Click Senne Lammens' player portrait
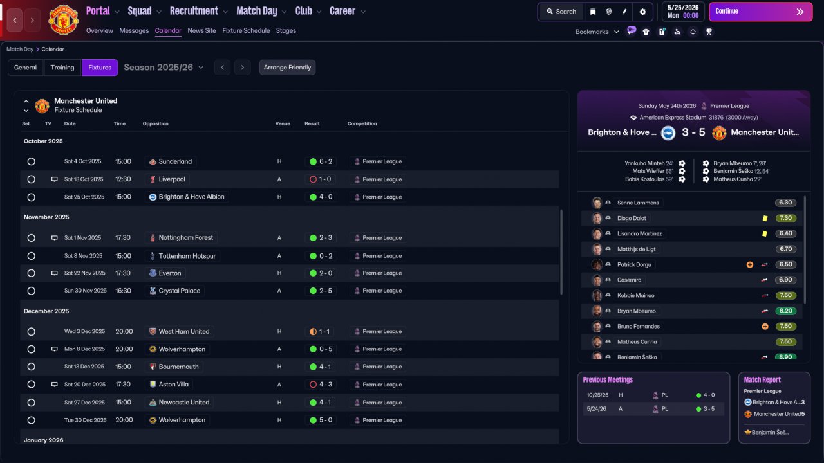The width and height of the screenshot is (824, 463). (597, 203)
